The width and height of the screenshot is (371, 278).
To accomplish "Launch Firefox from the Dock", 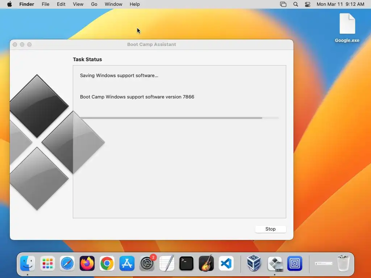I will click(87, 264).
